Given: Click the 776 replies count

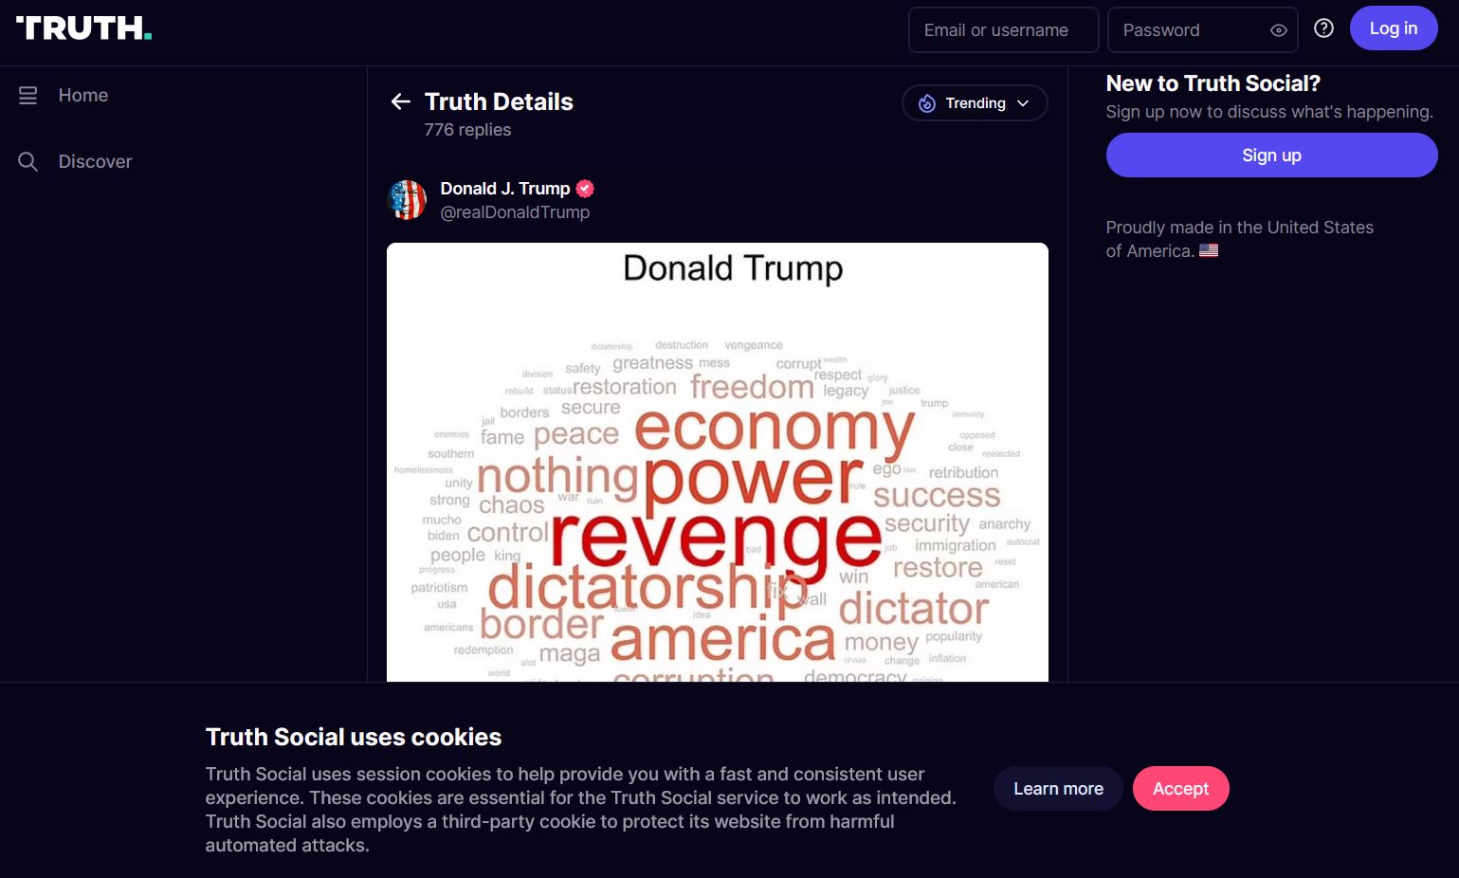Looking at the screenshot, I should pos(467,130).
